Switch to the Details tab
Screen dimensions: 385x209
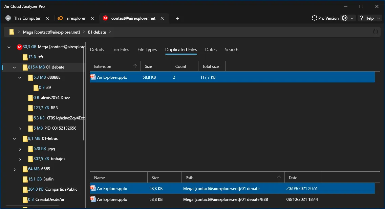coord(97,50)
